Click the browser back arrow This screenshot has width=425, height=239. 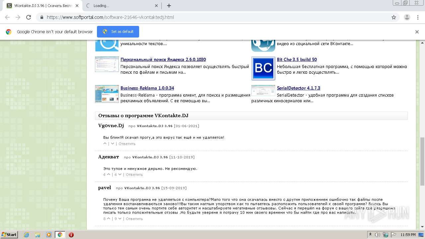tap(7, 17)
